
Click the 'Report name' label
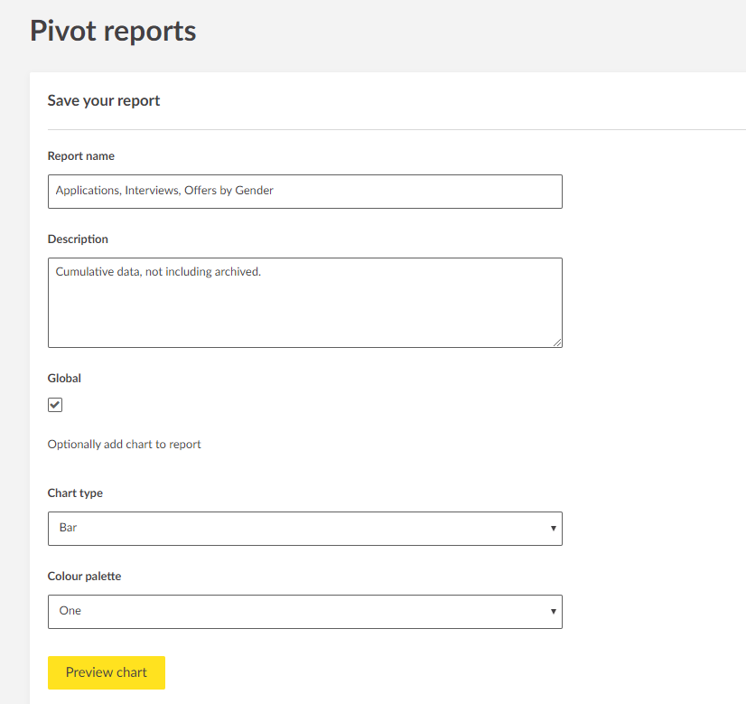(81, 156)
